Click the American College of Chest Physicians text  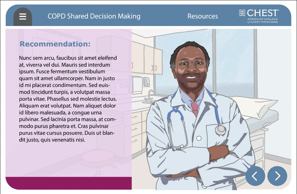click(262, 21)
